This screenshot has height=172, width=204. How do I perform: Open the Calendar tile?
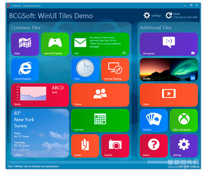coord(100,121)
